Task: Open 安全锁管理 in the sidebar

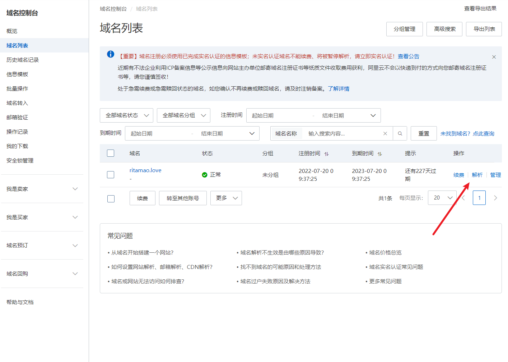Action: tap(20, 161)
